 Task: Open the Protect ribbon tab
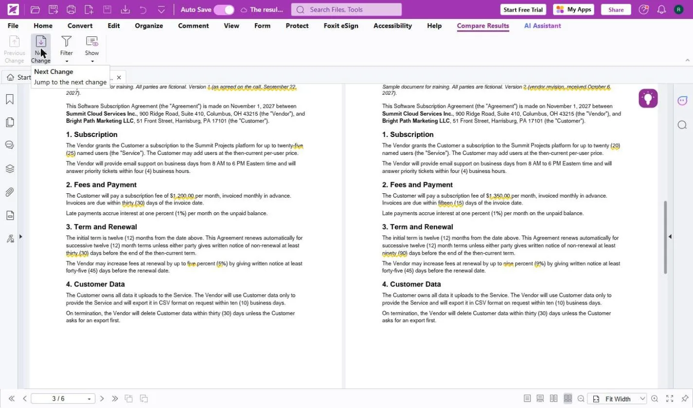[x=297, y=26]
